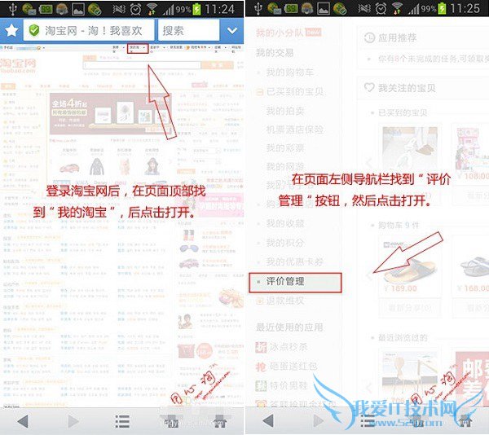Screen dimensions: 489x435
Task: Select the address field showing 淘宝网 - 淘!我喜欢
Action: click(x=89, y=30)
